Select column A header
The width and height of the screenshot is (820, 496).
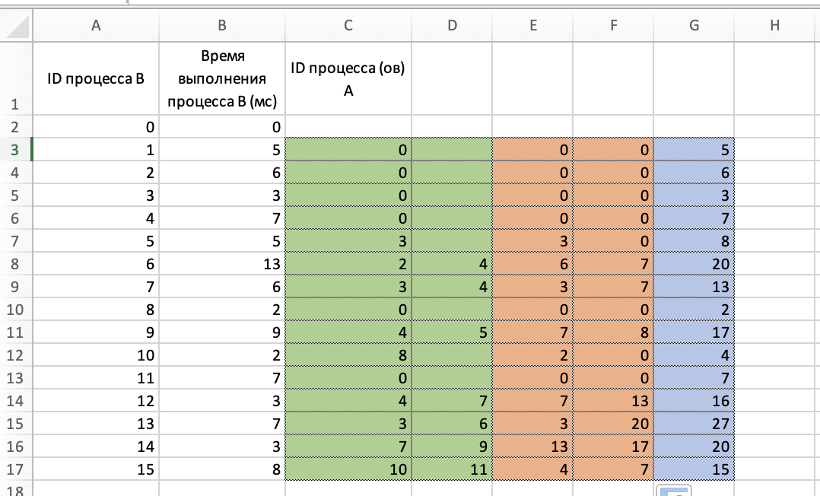coord(96,25)
